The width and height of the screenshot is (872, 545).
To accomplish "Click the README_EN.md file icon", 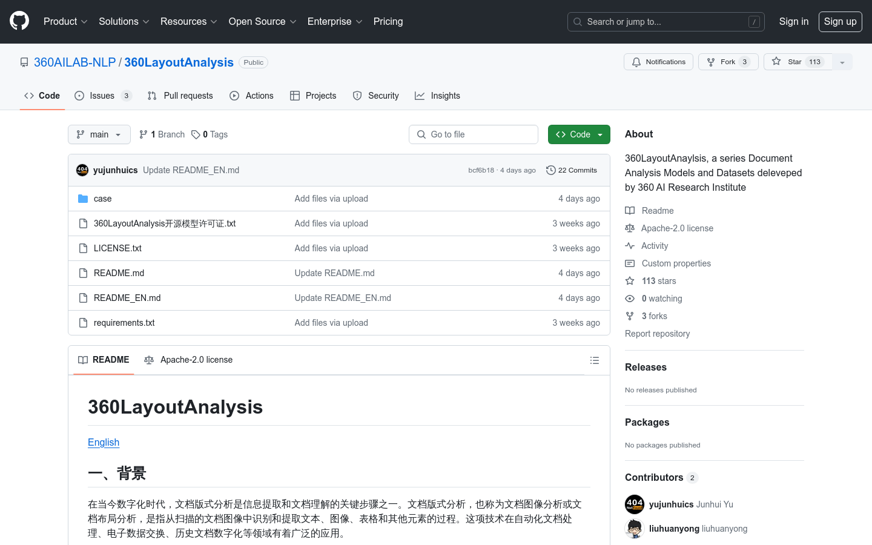I will [83, 298].
